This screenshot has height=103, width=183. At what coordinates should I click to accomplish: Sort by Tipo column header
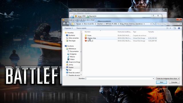point(134,32)
